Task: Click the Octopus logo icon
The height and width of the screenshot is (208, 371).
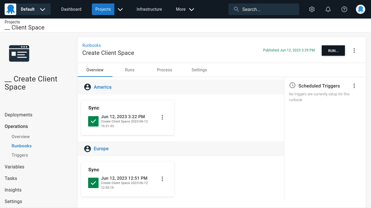Action: 10,9
